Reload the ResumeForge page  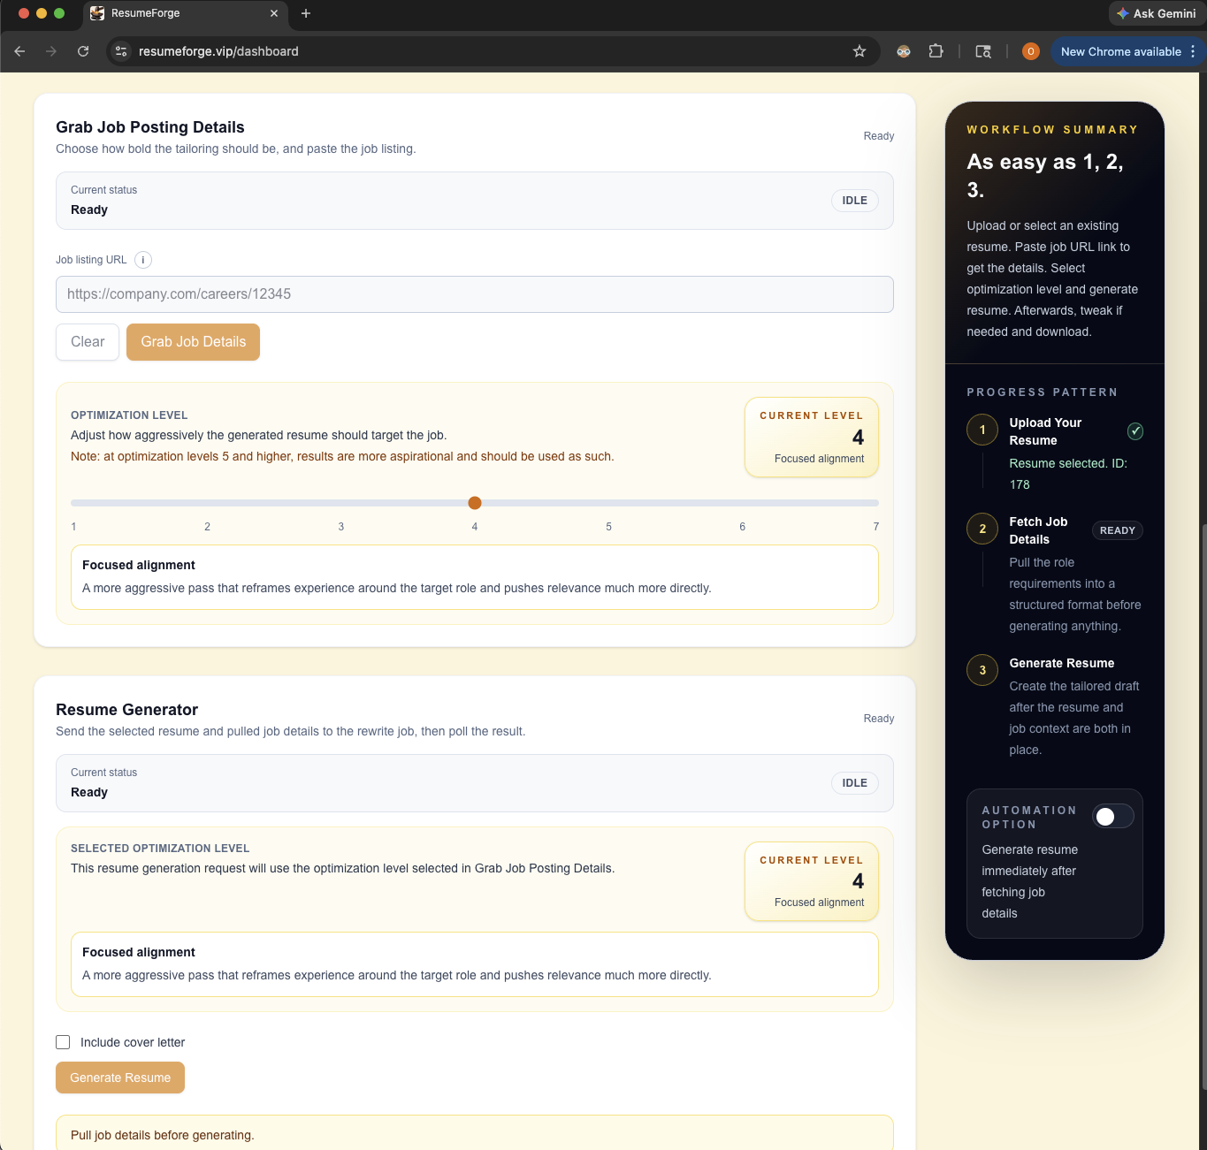[x=83, y=51]
